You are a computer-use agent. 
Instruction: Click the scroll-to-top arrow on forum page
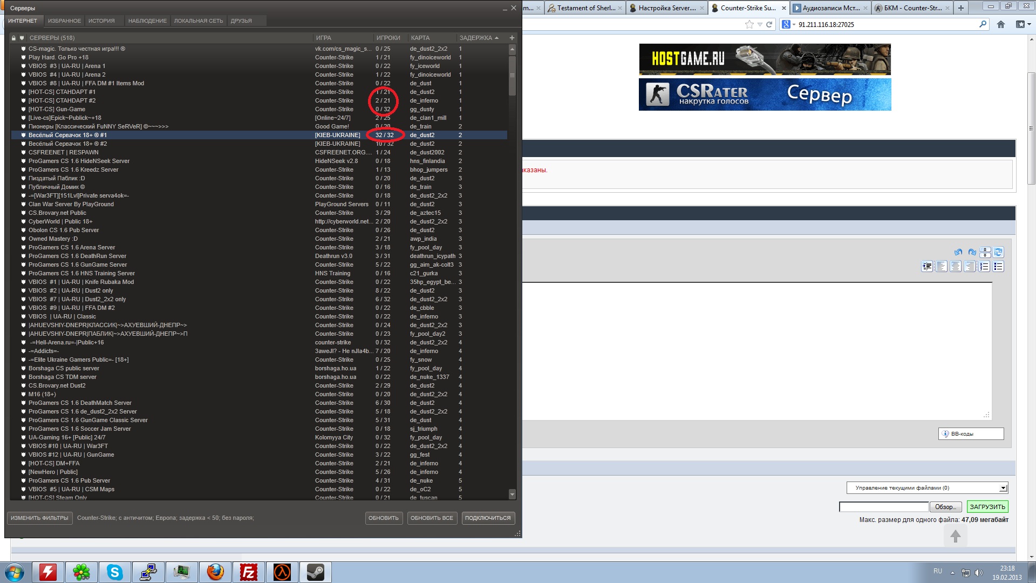pos(956,536)
